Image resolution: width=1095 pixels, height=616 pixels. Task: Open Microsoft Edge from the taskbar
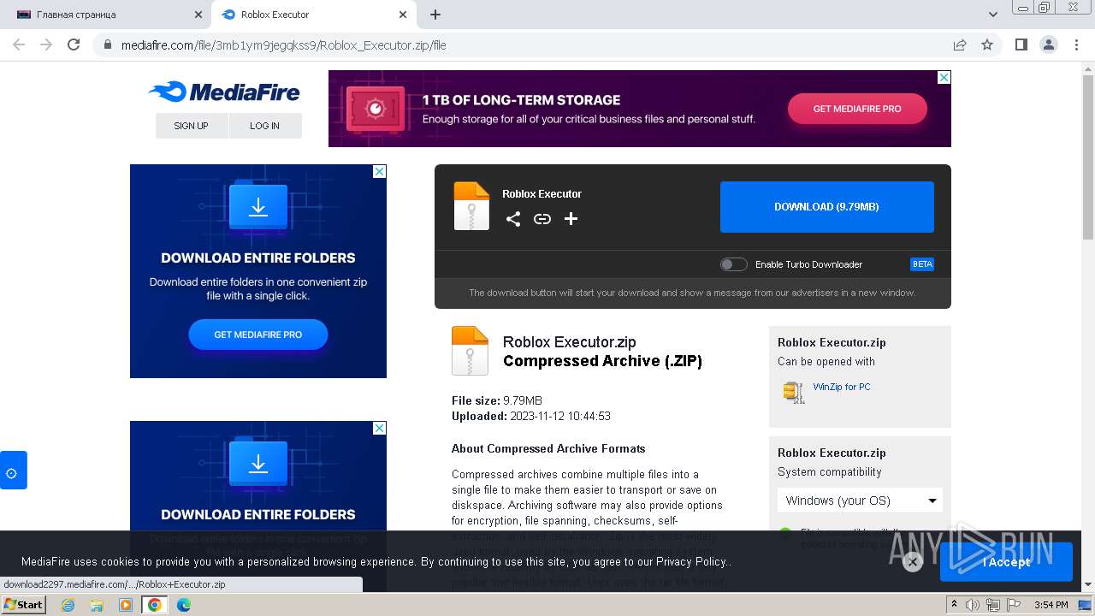183,605
